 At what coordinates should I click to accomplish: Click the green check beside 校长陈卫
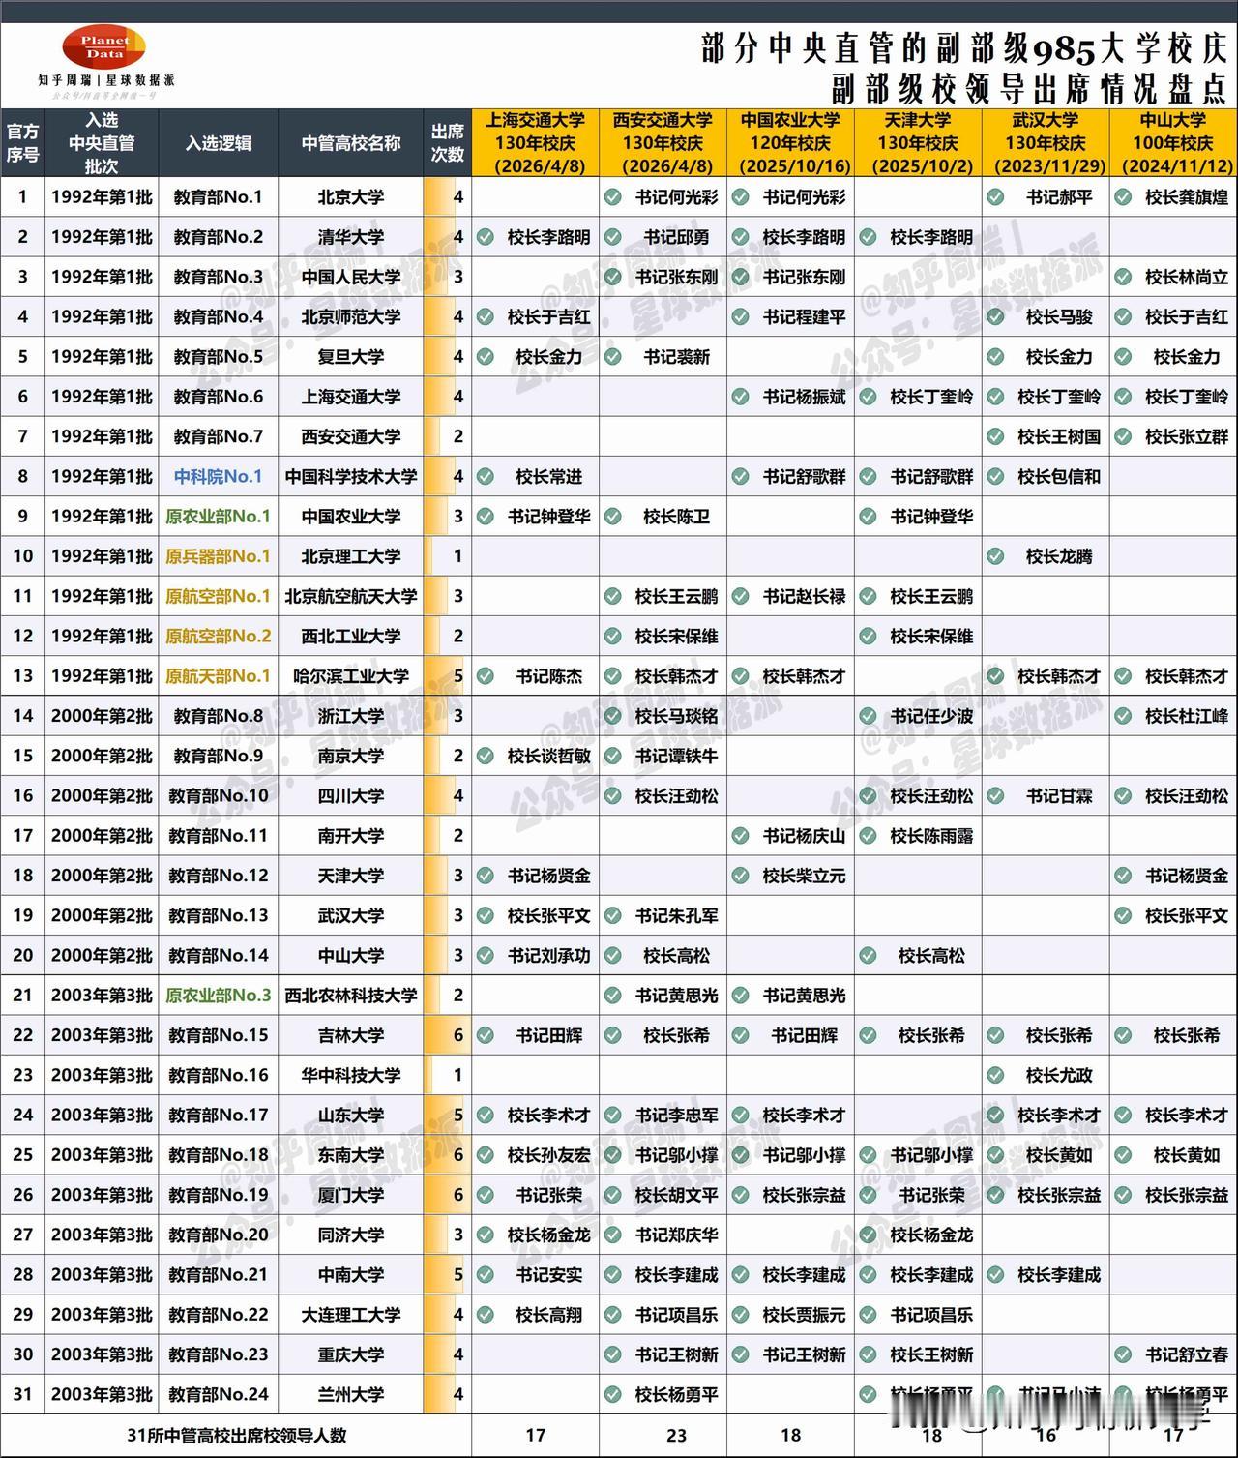click(x=612, y=517)
